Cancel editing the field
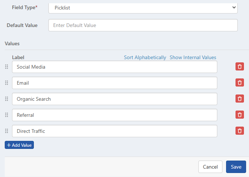Screen dimensions: 249x177 (210, 167)
